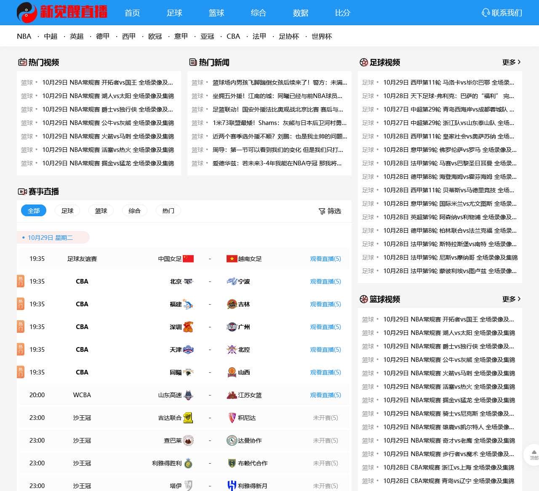Click 观看直播 for 北京 vs 宁波
This screenshot has height=491, width=539.
325,281
